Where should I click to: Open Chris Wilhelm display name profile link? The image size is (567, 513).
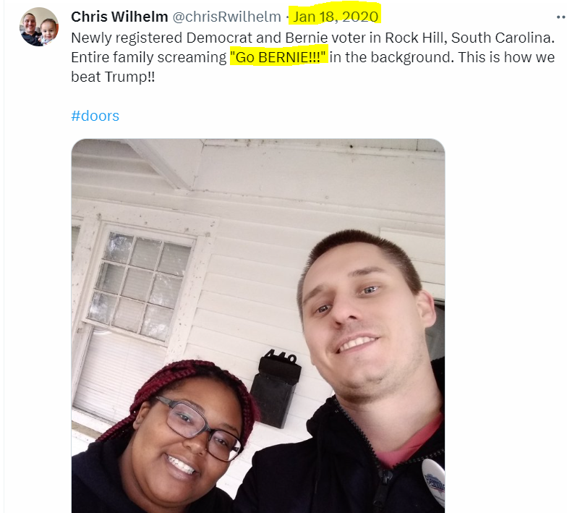coord(119,17)
